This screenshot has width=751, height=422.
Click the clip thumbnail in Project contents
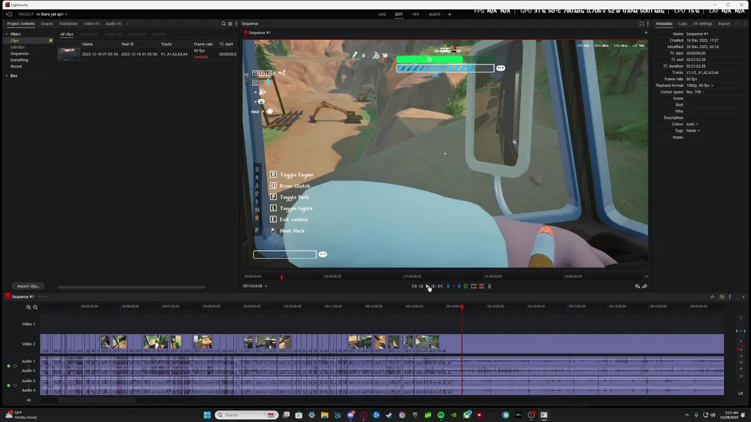69,53
